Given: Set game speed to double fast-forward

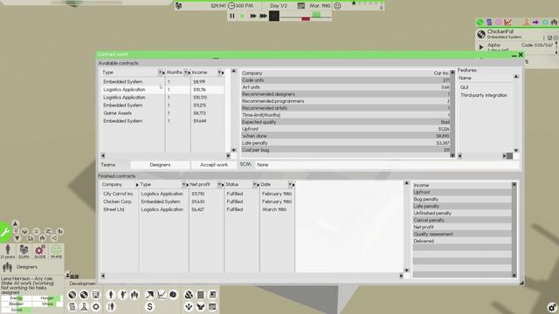Looking at the screenshot, I should pyautogui.click(x=253, y=16).
